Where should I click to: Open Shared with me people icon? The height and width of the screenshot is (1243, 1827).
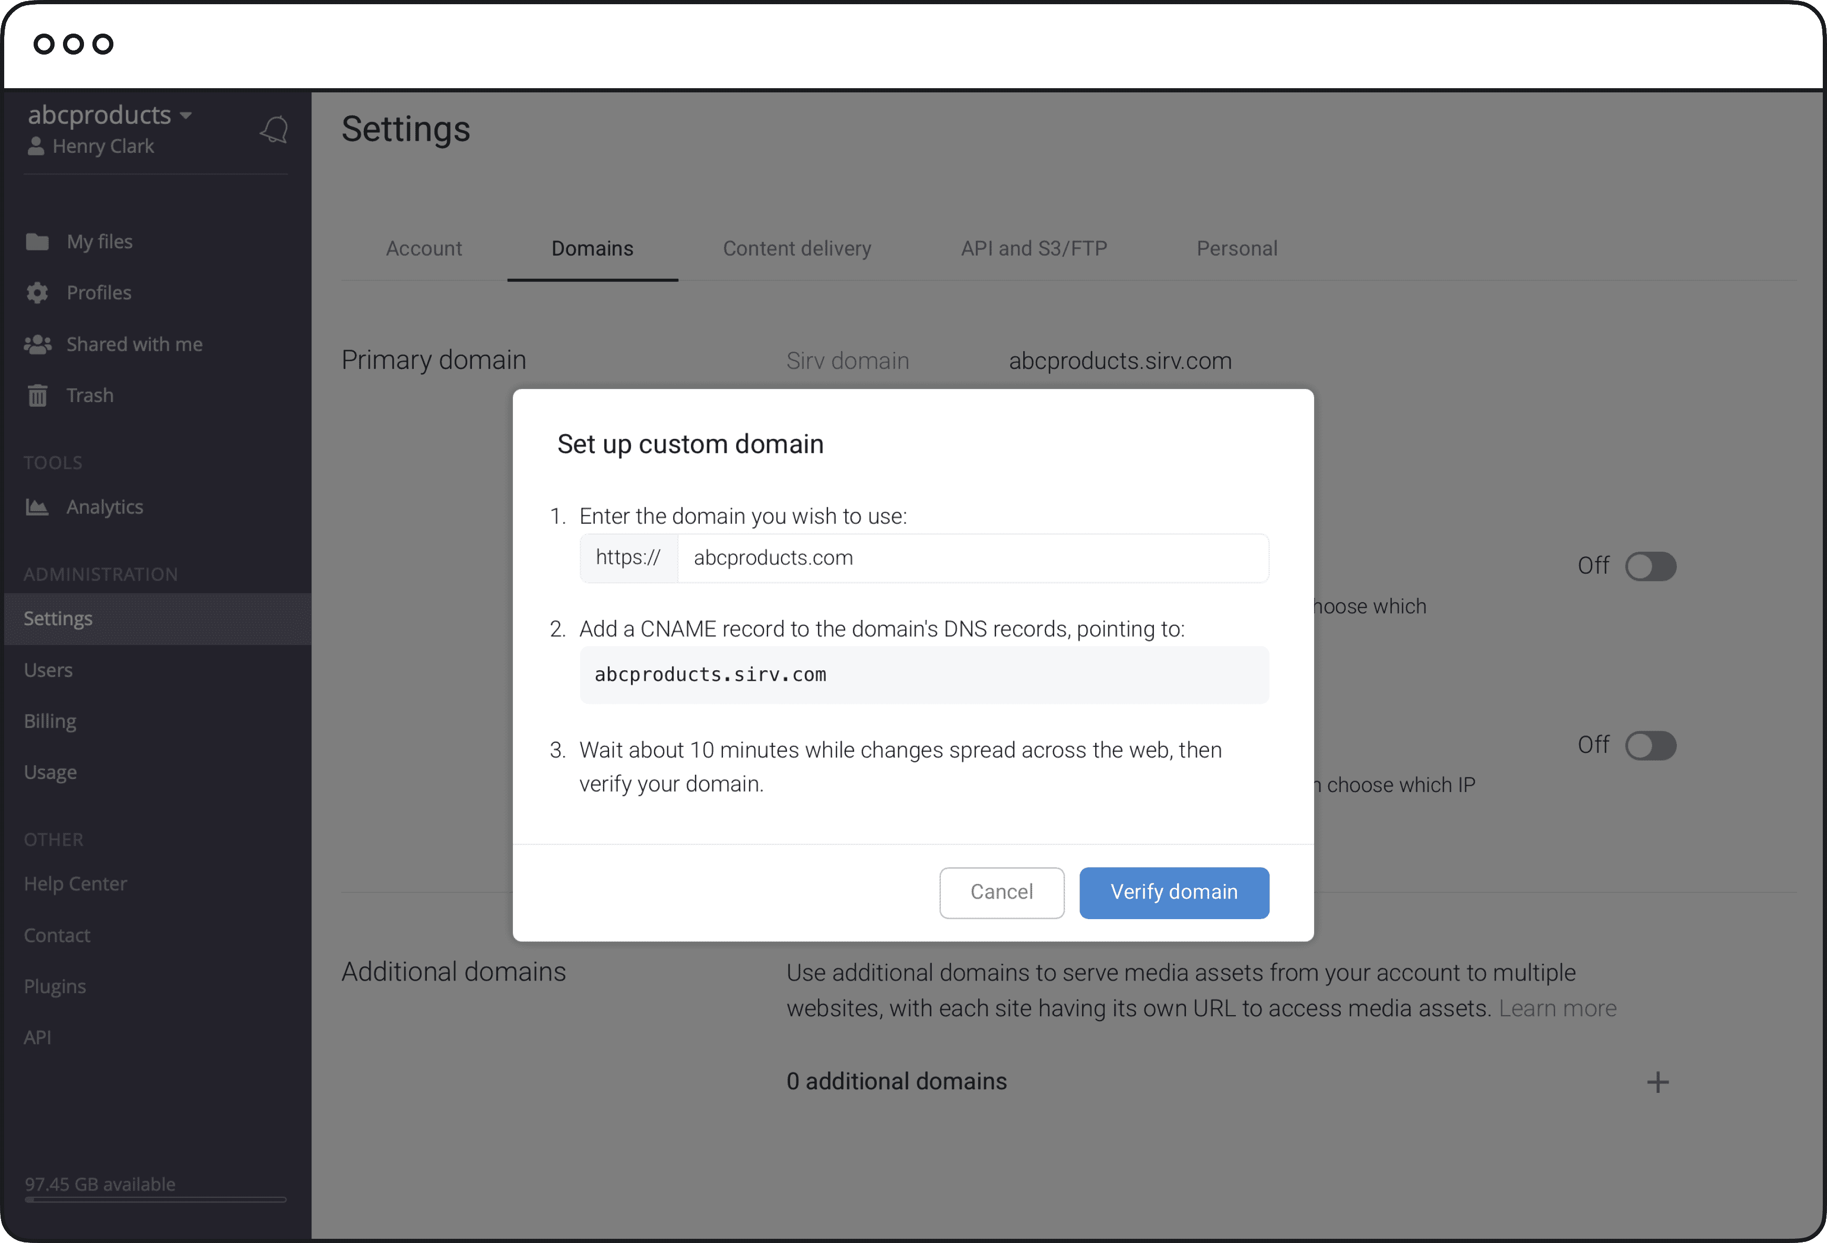tap(37, 344)
